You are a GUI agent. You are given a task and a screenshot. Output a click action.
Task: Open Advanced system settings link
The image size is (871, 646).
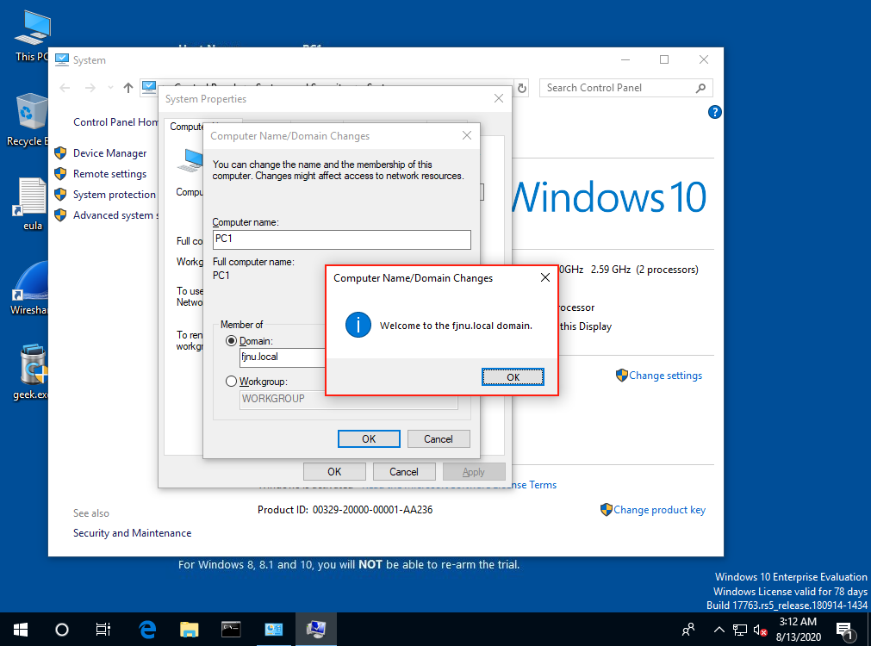tap(115, 215)
